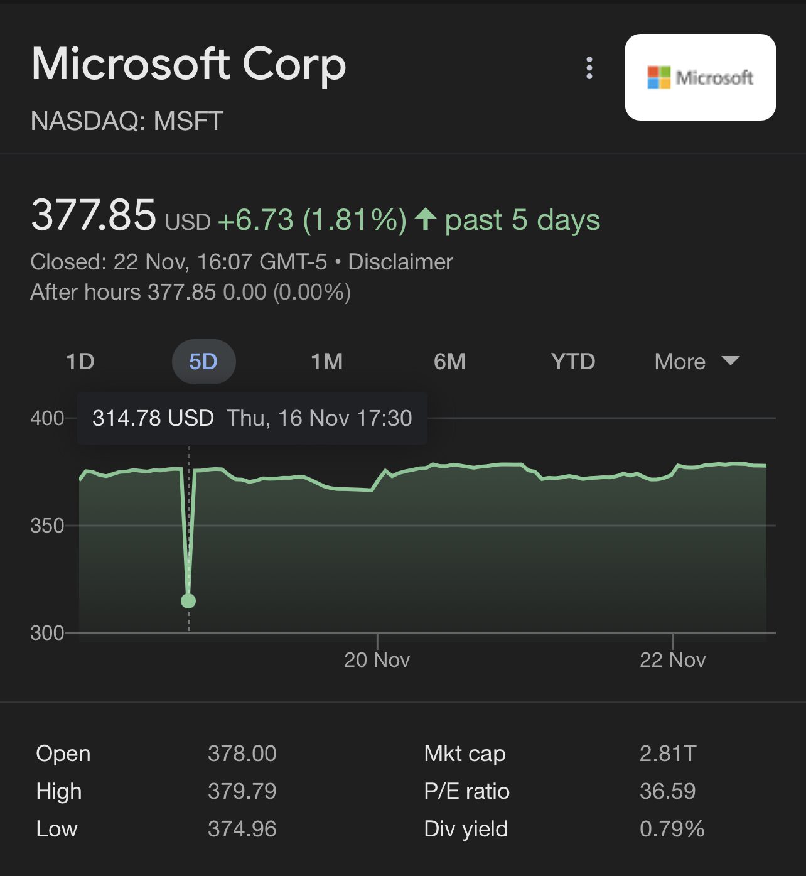Click the Microsoft Corp title
The height and width of the screenshot is (876, 806).
188,64
